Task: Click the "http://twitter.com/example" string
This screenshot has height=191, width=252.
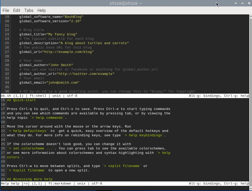Action: (x=86, y=74)
